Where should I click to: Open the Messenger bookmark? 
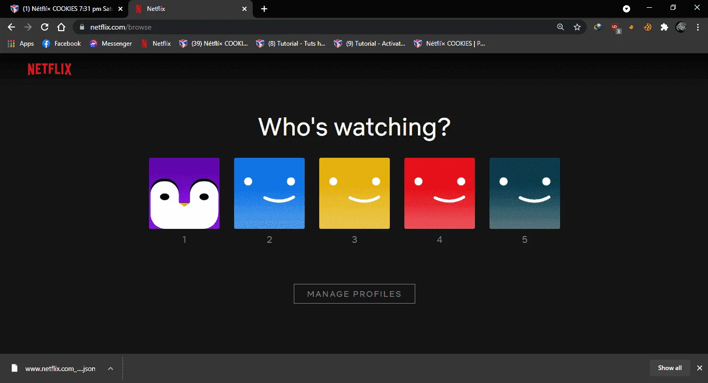[x=111, y=44]
